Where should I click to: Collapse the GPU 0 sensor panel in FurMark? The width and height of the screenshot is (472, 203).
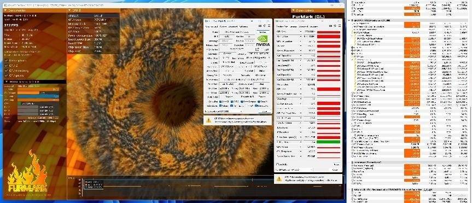pos(69,10)
